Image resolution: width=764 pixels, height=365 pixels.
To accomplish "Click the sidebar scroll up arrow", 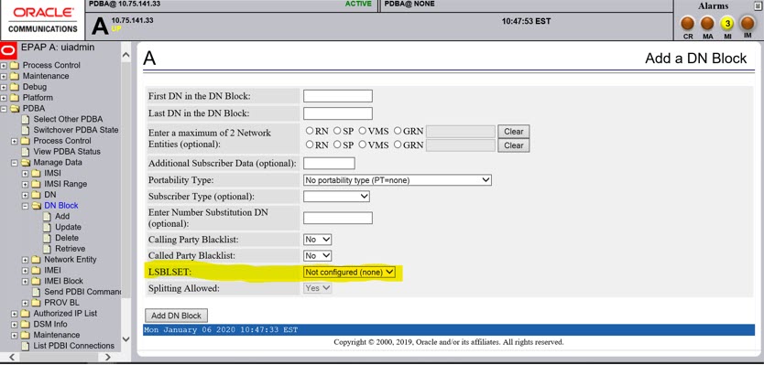I will pyautogui.click(x=126, y=55).
